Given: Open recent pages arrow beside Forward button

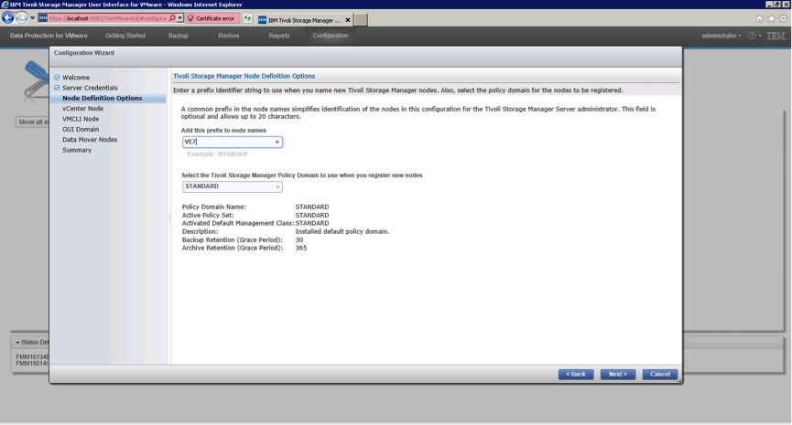Looking at the screenshot, I should coord(32,18).
